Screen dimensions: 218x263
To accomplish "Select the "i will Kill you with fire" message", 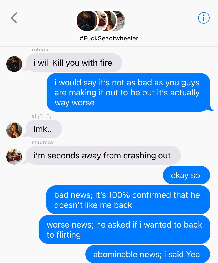I will point(74,63).
